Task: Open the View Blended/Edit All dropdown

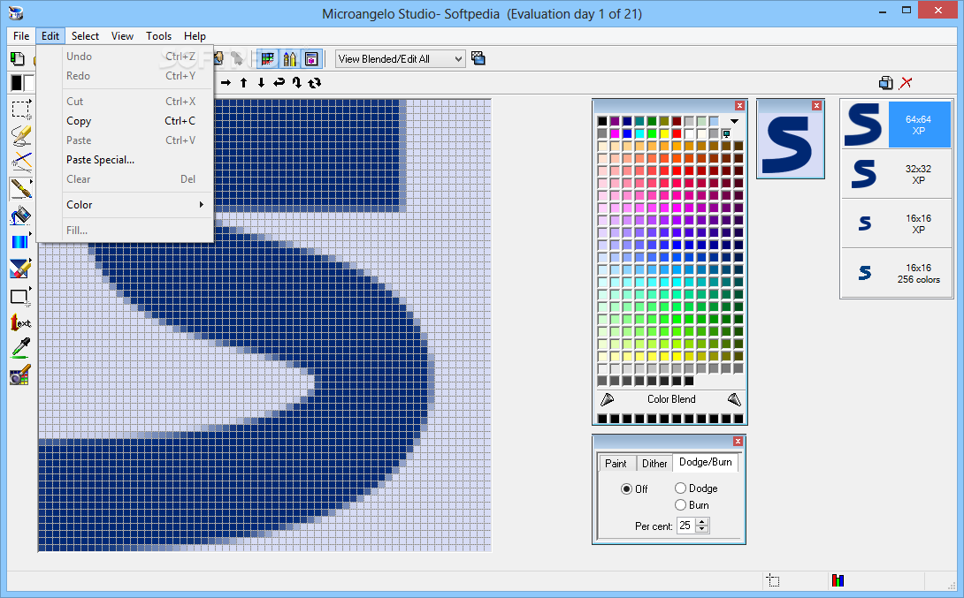Action: click(x=400, y=59)
